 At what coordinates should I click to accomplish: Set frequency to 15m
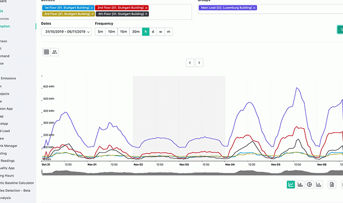pos(123,32)
